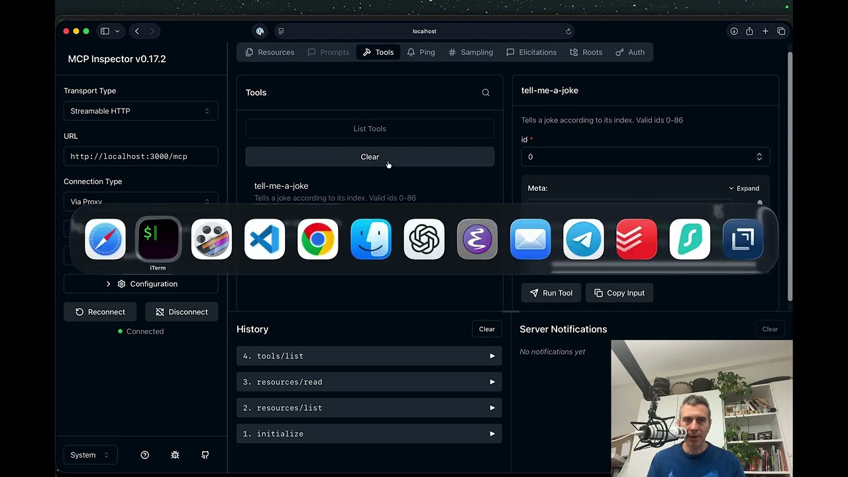Viewport: 848px width, 477px height.
Task: Select the ChatGPT app icon in switcher
Action: click(x=424, y=239)
